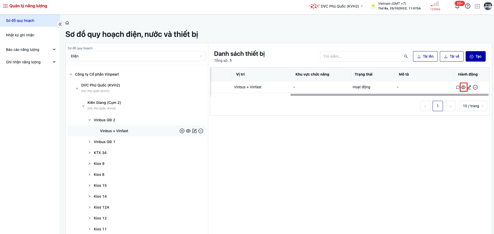Remove the Vinbus + Vinfast tree node
The width and height of the screenshot is (494, 234).
pyautogui.click(x=201, y=131)
